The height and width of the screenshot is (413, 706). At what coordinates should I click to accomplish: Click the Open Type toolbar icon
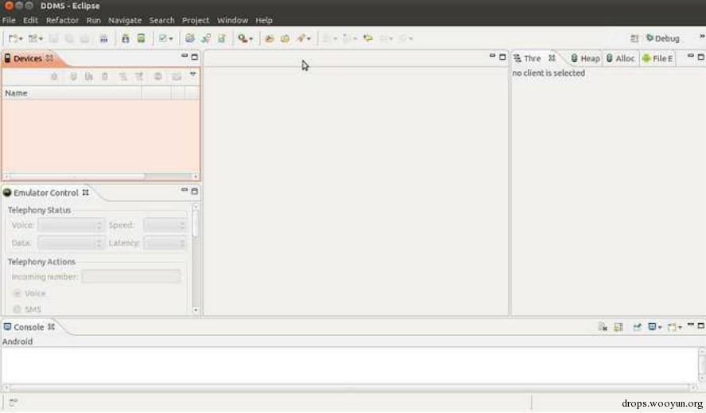[x=270, y=38]
